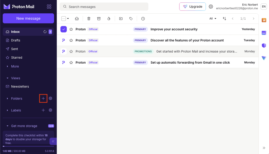The height and width of the screenshot is (154, 269).
Task: Create a new label with the plus icon
Action: click(43, 110)
